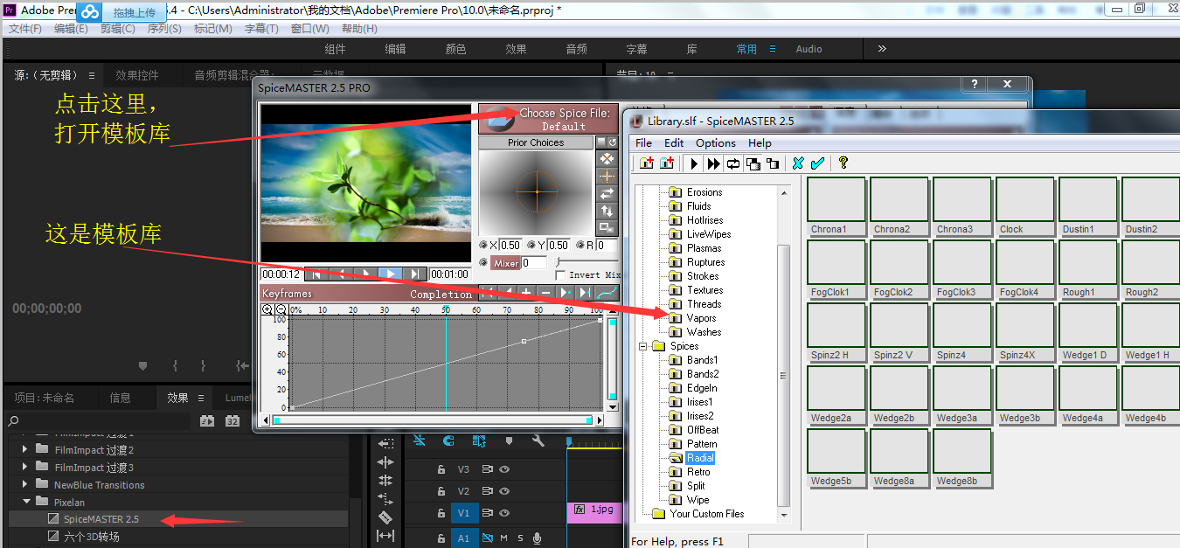1180x548 pixels.
Task: Click the minus remove keyframe button
Action: [x=545, y=292]
